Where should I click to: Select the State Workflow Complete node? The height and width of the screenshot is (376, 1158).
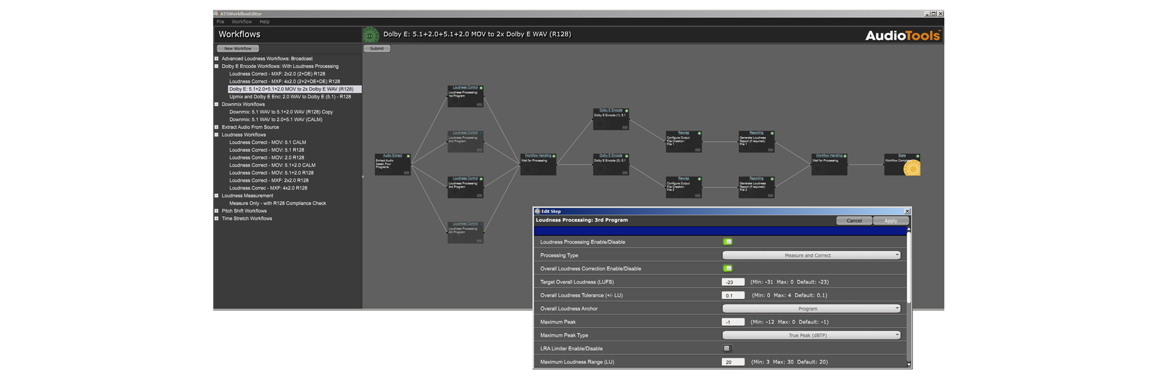coord(902,164)
